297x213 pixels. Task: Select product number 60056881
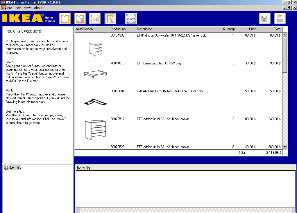pos(117,91)
